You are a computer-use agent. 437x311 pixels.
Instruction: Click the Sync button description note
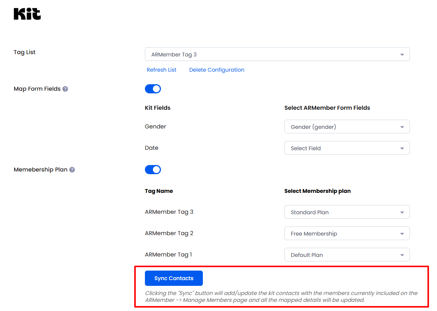[x=281, y=297]
